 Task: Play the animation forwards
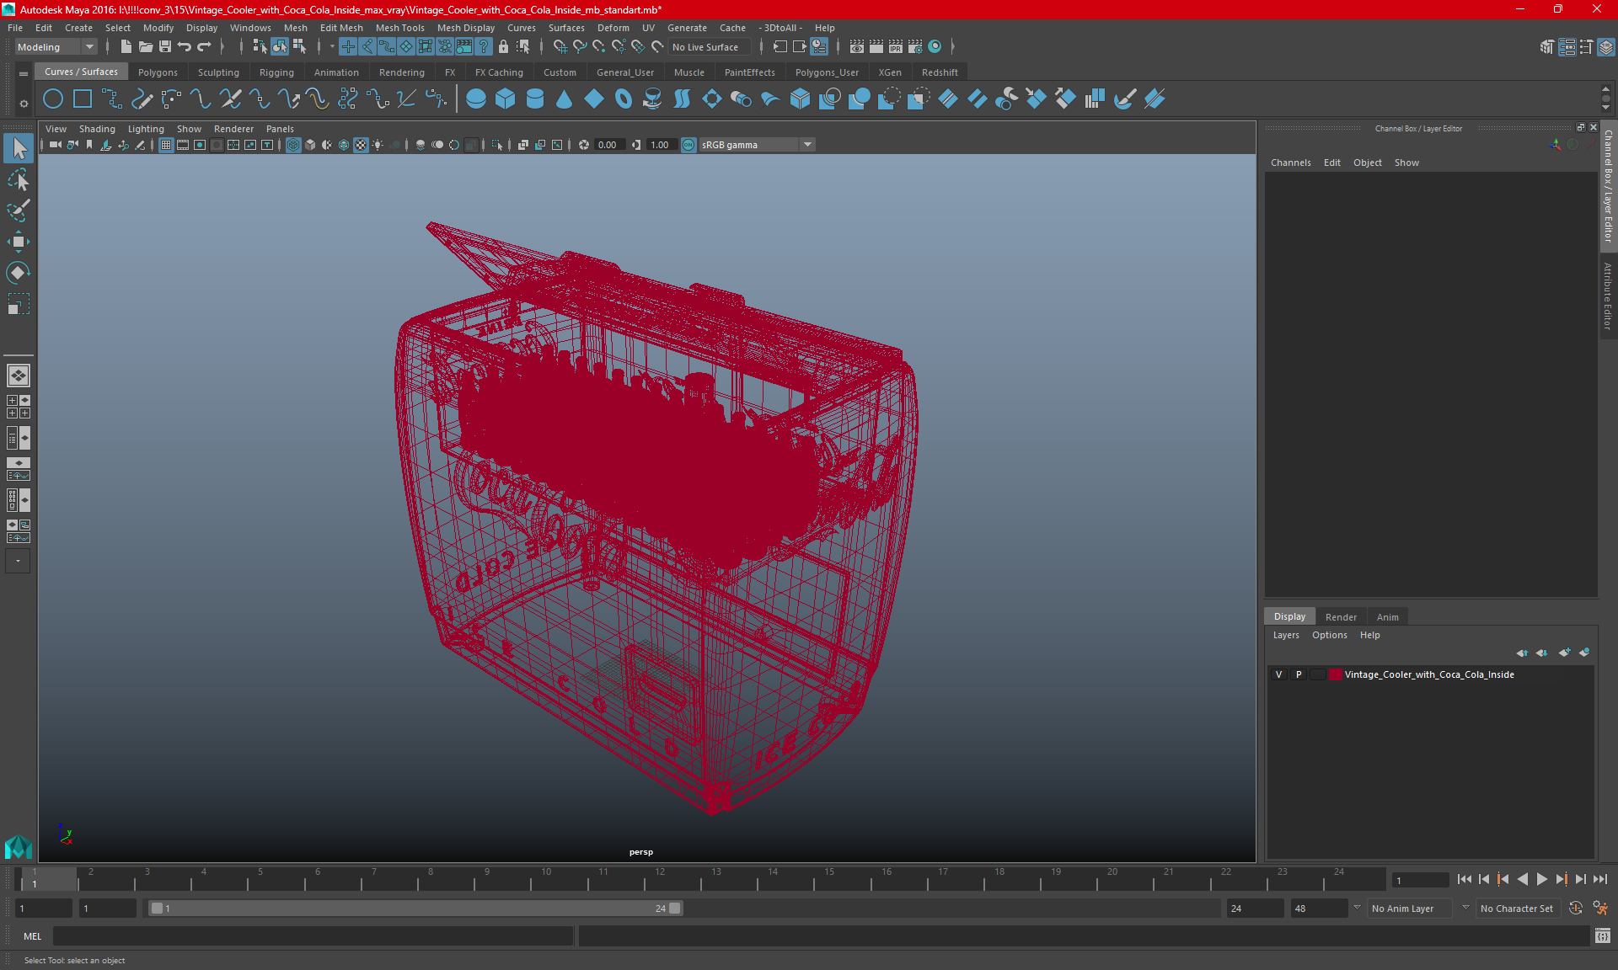(1542, 879)
